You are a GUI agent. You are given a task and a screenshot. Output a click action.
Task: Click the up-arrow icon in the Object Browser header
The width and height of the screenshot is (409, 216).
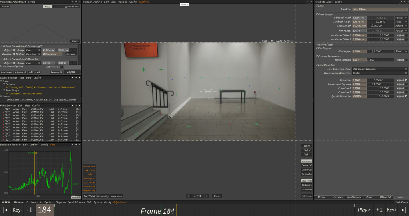(73, 78)
